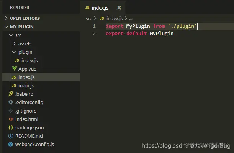This screenshot has height=153, width=234.
Task: Open main.js in the explorer
Action: 26,85
